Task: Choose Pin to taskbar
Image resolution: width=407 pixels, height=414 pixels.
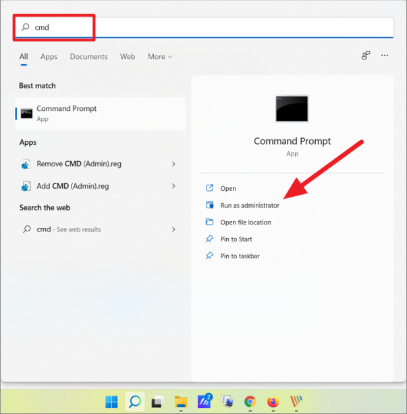Action: [x=240, y=256]
